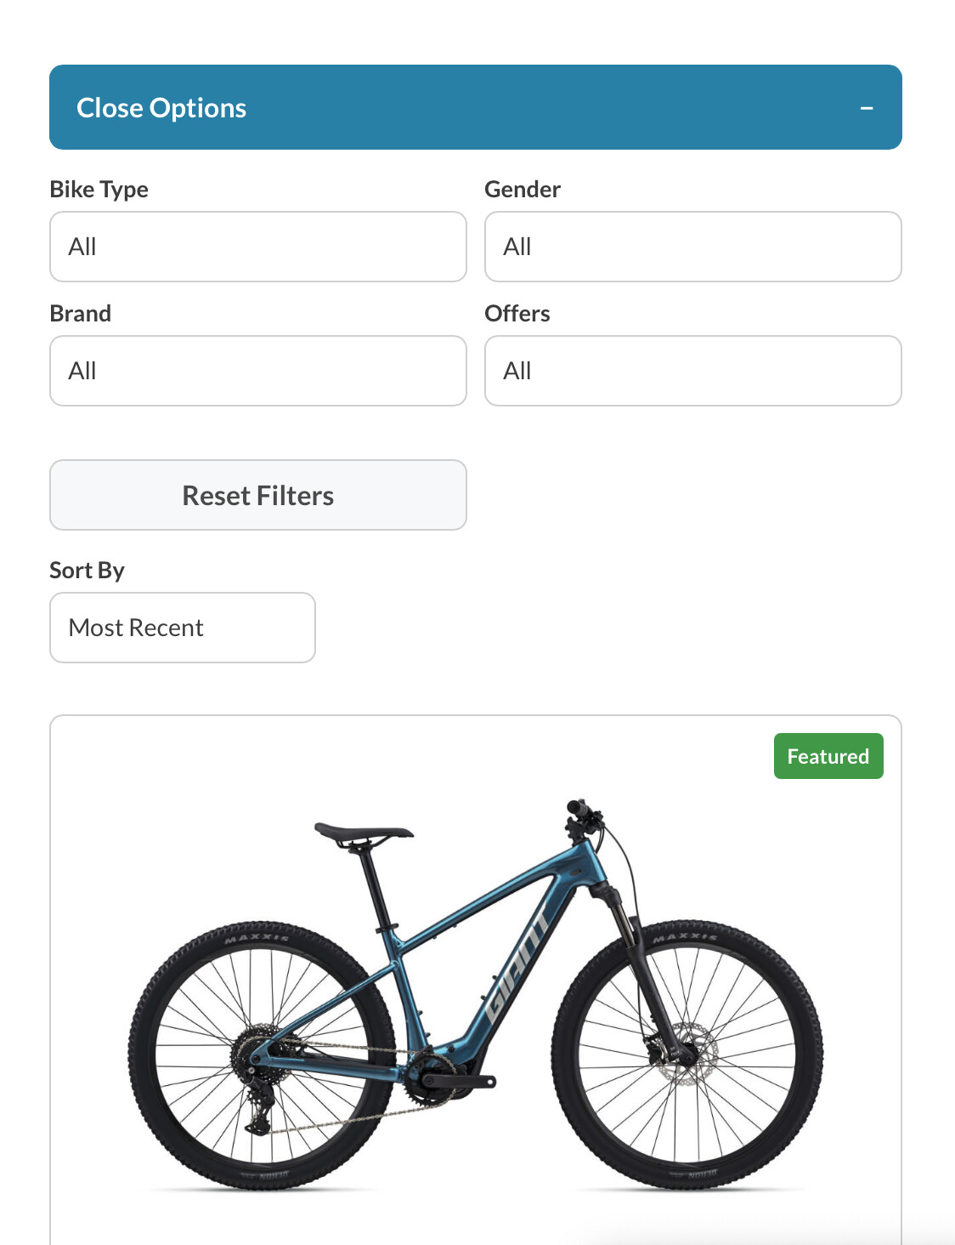The width and height of the screenshot is (955, 1245).
Task: Open the Gender filter dropdown
Action: point(692,247)
